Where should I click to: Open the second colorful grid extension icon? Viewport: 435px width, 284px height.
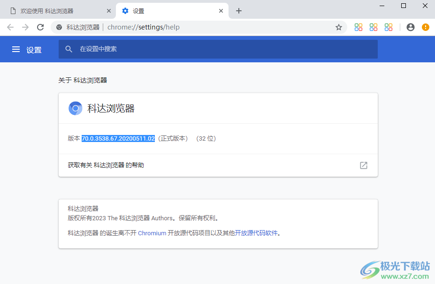click(374, 27)
